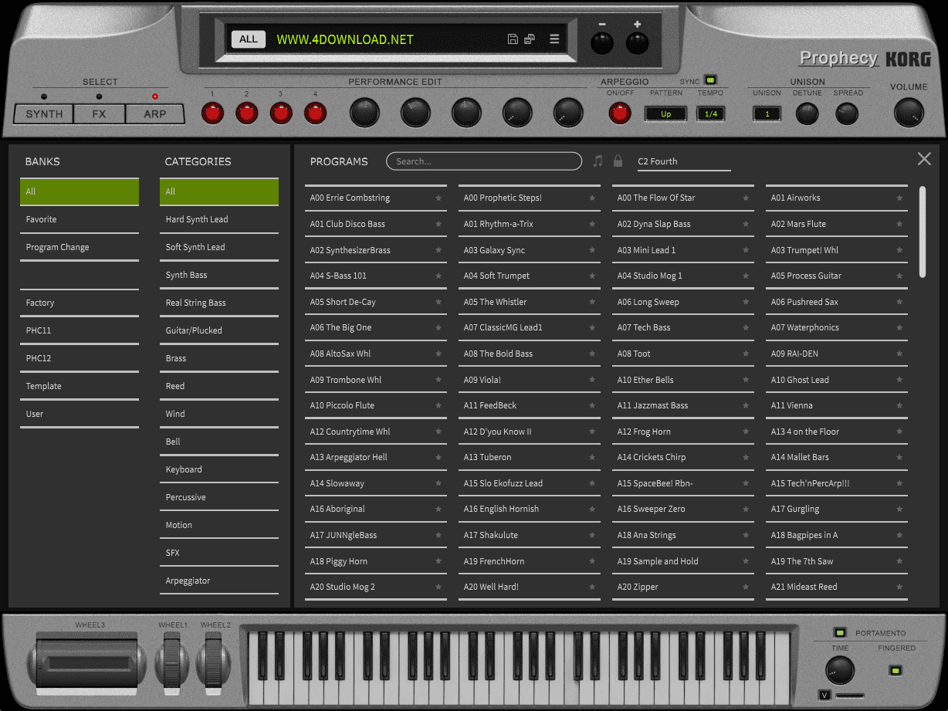Select the Factory bank

tap(80, 303)
